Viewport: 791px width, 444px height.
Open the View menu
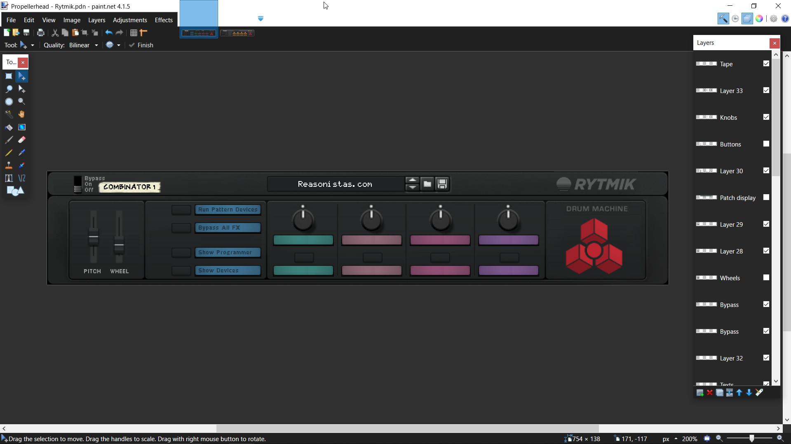click(x=49, y=20)
